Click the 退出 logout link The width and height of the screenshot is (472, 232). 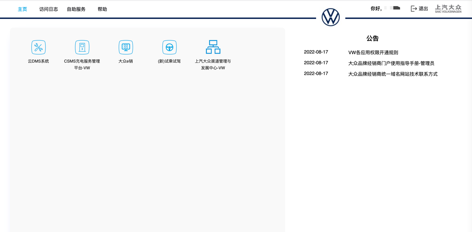(423, 9)
